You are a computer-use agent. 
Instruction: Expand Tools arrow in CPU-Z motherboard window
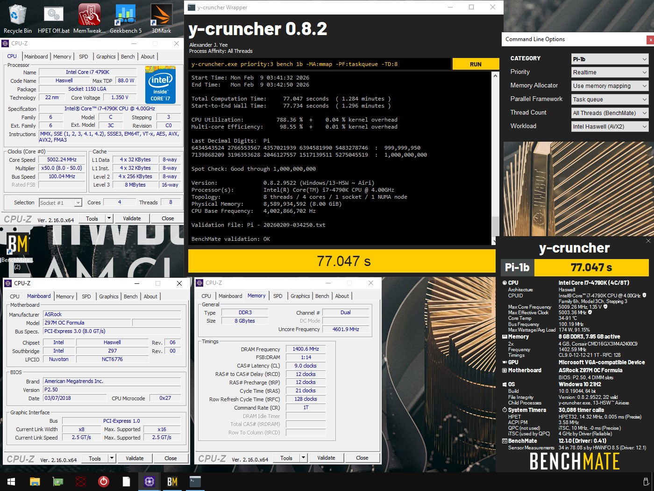(x=112, y=458)
